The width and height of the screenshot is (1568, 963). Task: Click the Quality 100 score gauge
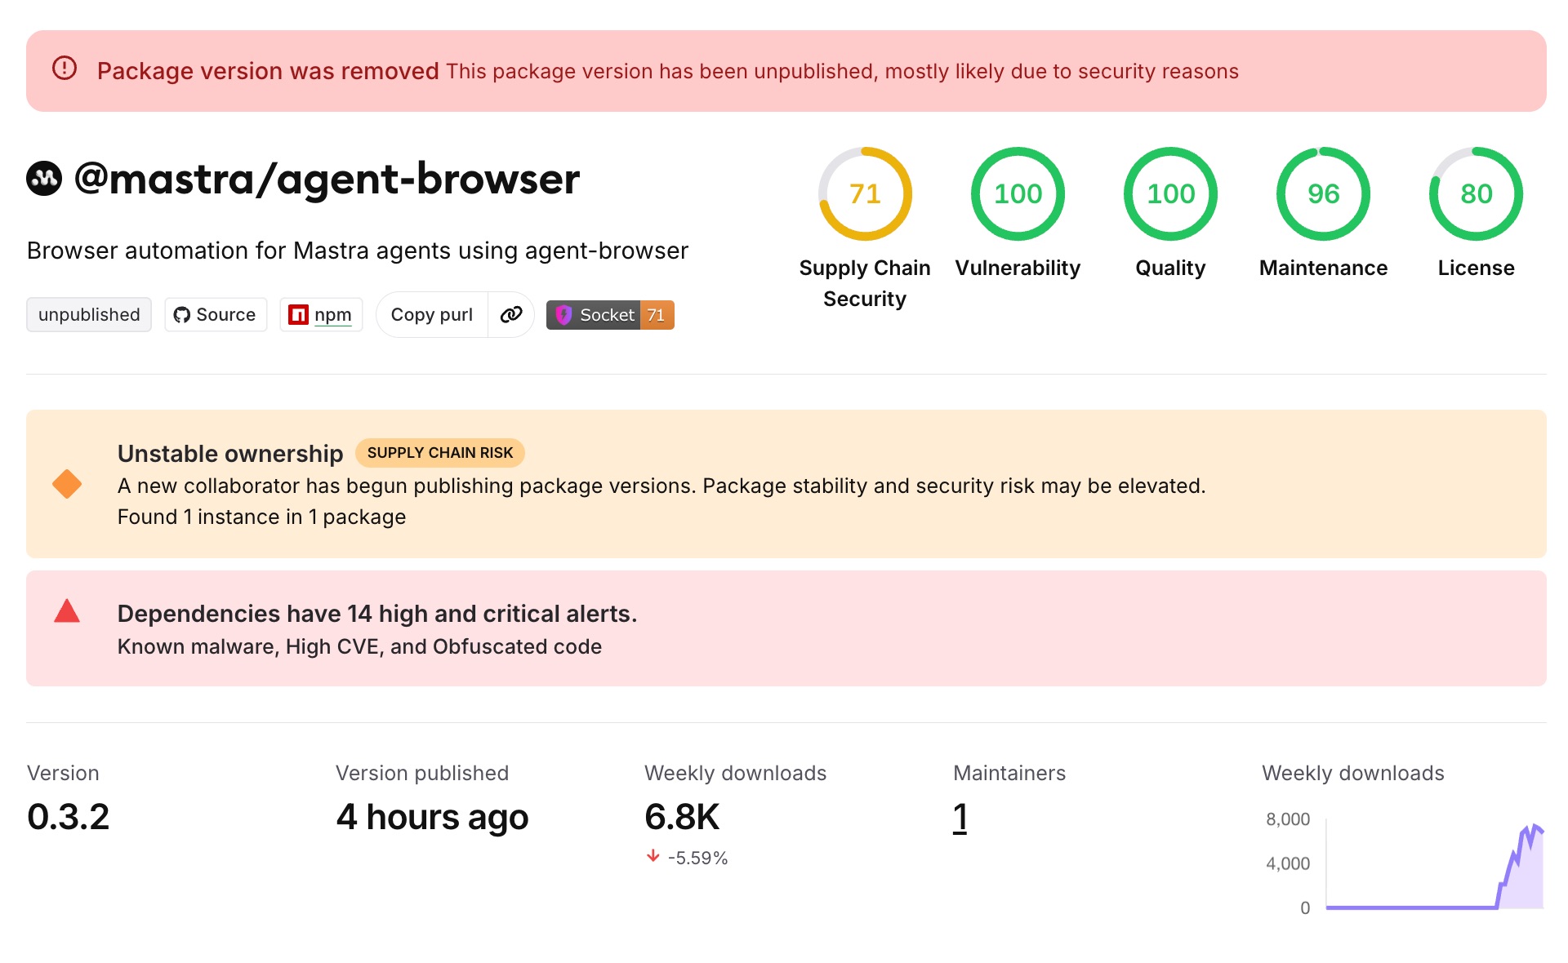pyautogui.click(x=1170, y=193)
